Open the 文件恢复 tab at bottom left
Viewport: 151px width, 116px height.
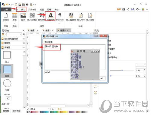click(x=16, y=111)
